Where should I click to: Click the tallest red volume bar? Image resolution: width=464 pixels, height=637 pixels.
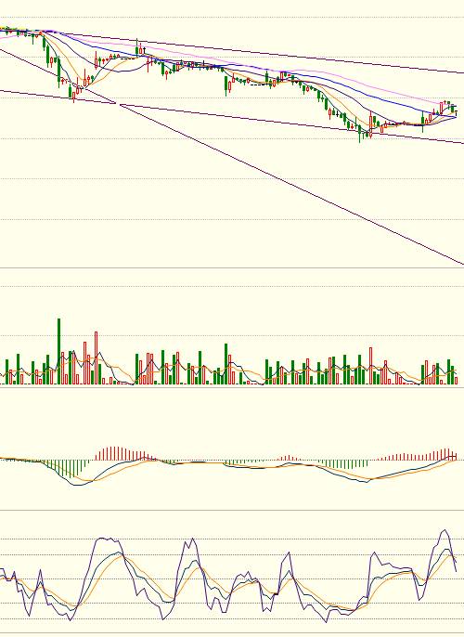pyautogui.click(x=97, y=357)
